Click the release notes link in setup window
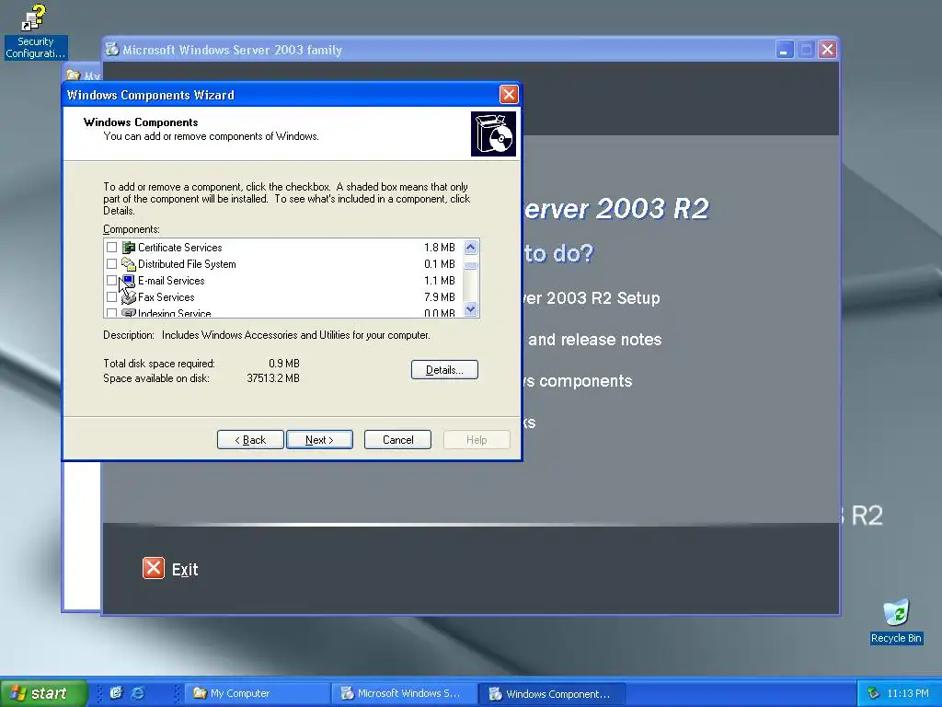Viewport: 942px width, 707px height. (x=595, y=340)
